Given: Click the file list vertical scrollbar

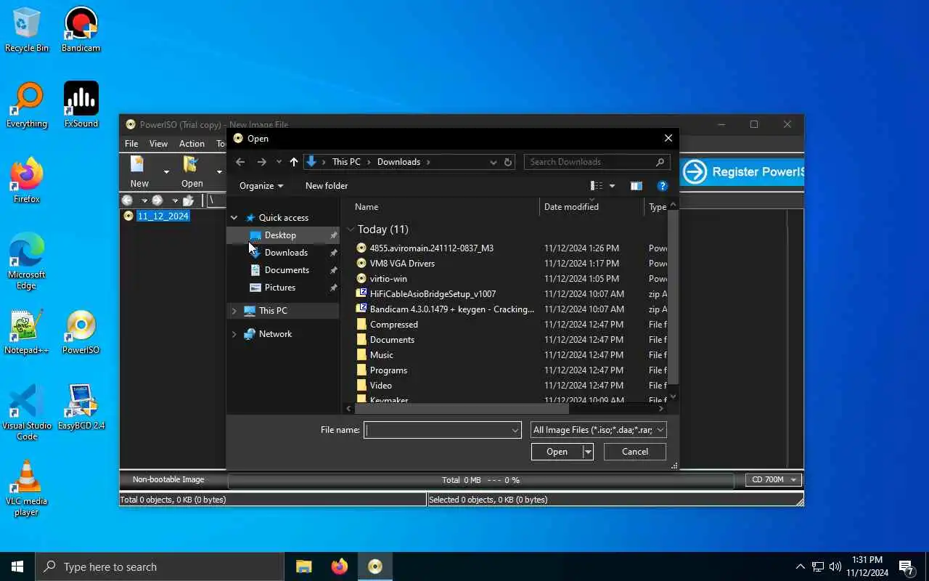Looking at the screenshot, I should click(x=673, y=298).
